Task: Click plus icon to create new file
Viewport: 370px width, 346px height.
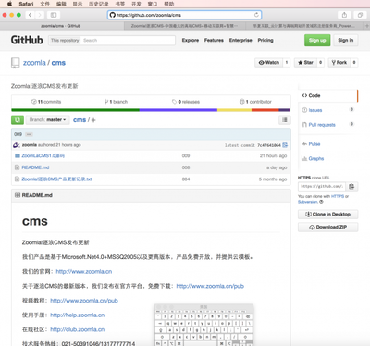Action: 93,120
